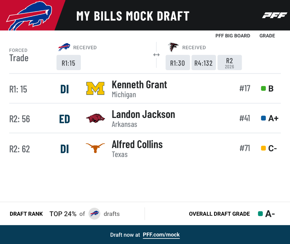Viewport: 290px width, 244px height.
Task: Click the blue A+ grade swatch
Action: 263,118
